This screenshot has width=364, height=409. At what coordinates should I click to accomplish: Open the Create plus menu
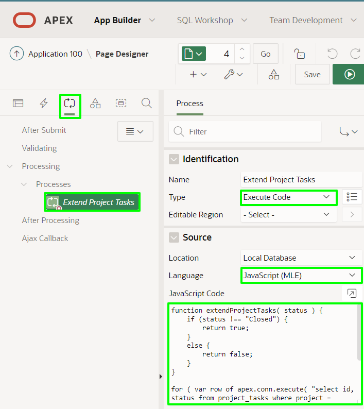pos(198,75)
